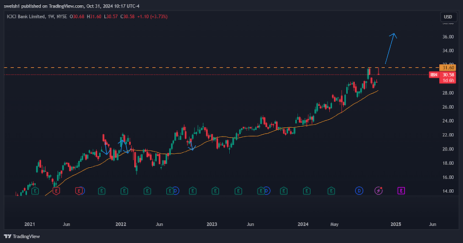Click the 16.00 price axis label
463x243 pixels.
point(448,177)
